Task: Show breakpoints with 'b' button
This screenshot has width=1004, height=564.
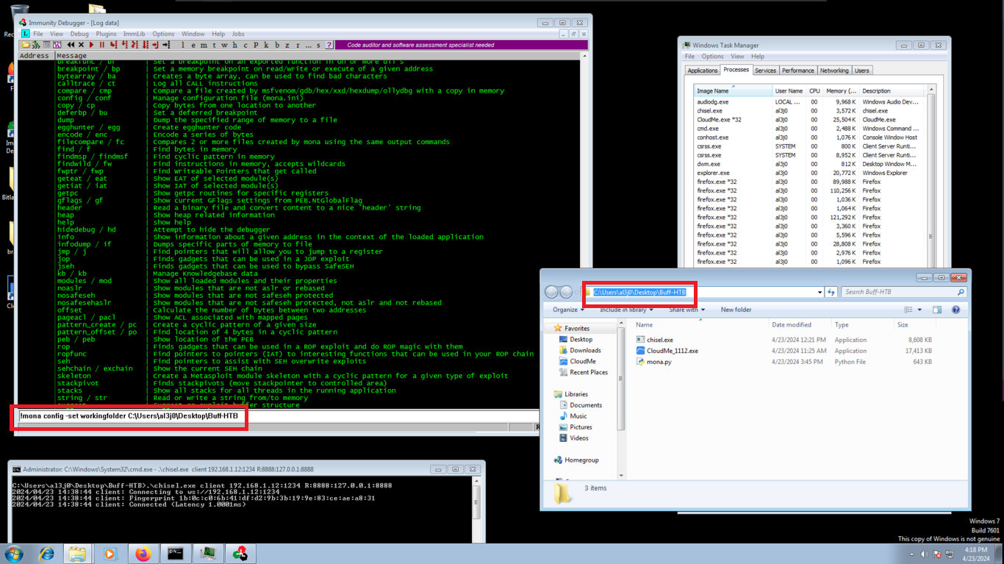Action: coord(277,45)
